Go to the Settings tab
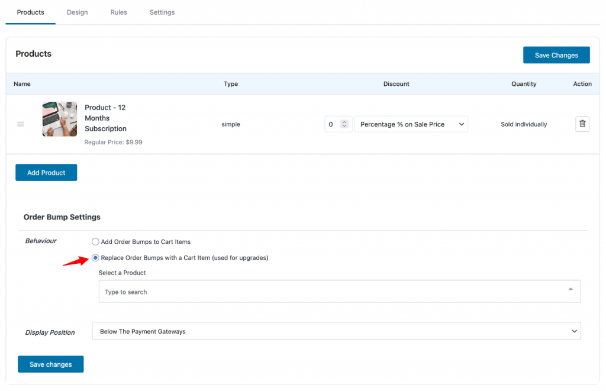This screenshot has height=391, width=606. [x=162, y=12]
